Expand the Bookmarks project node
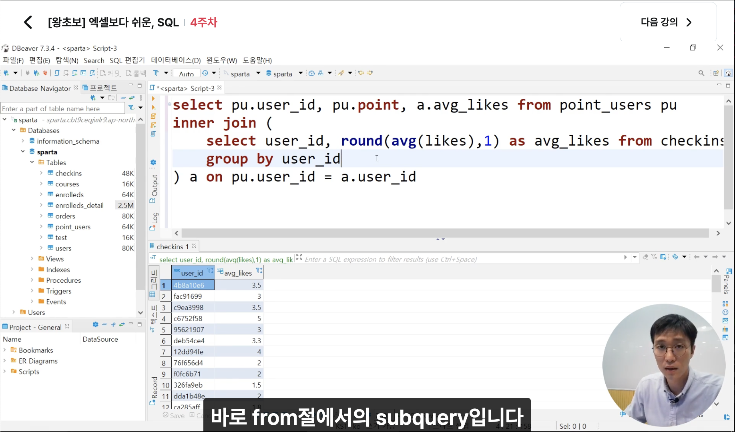Screen dimensions: 735x432 click(x=4, y=350)
